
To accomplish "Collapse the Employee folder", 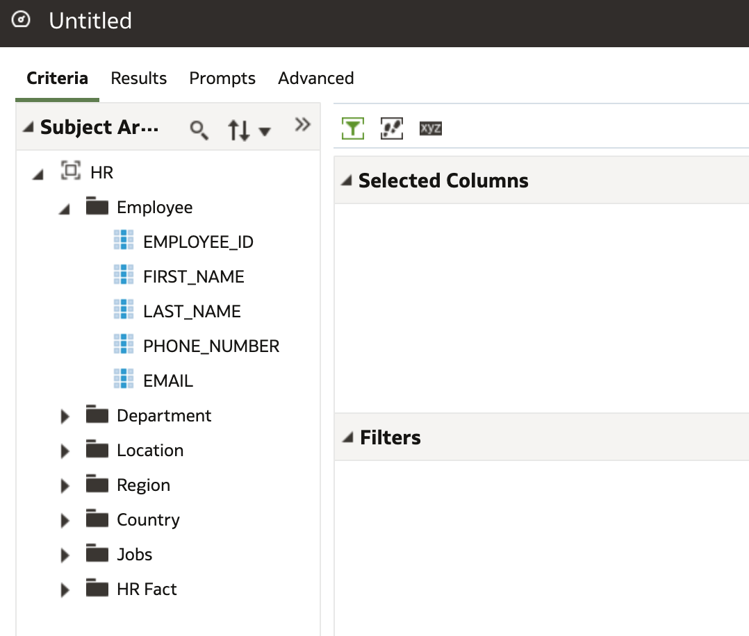I will (x=65, y=208).
